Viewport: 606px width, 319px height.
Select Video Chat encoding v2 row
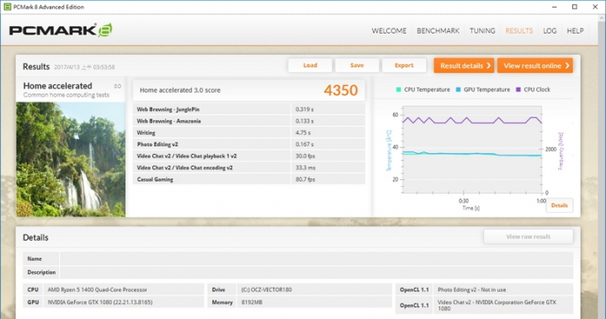coord(249,167)
